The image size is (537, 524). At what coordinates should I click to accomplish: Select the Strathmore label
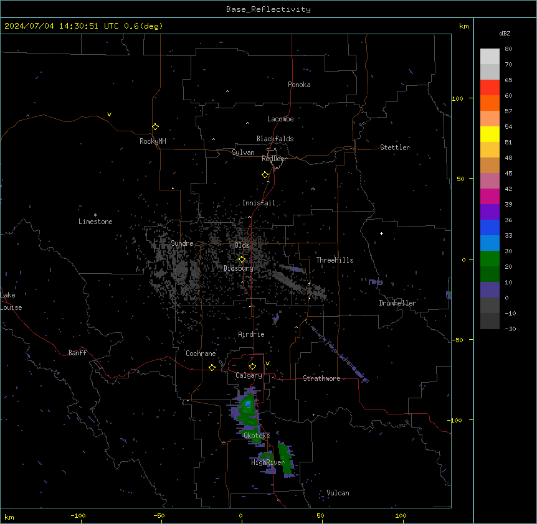pyautogui.click(x=321, y=378)
